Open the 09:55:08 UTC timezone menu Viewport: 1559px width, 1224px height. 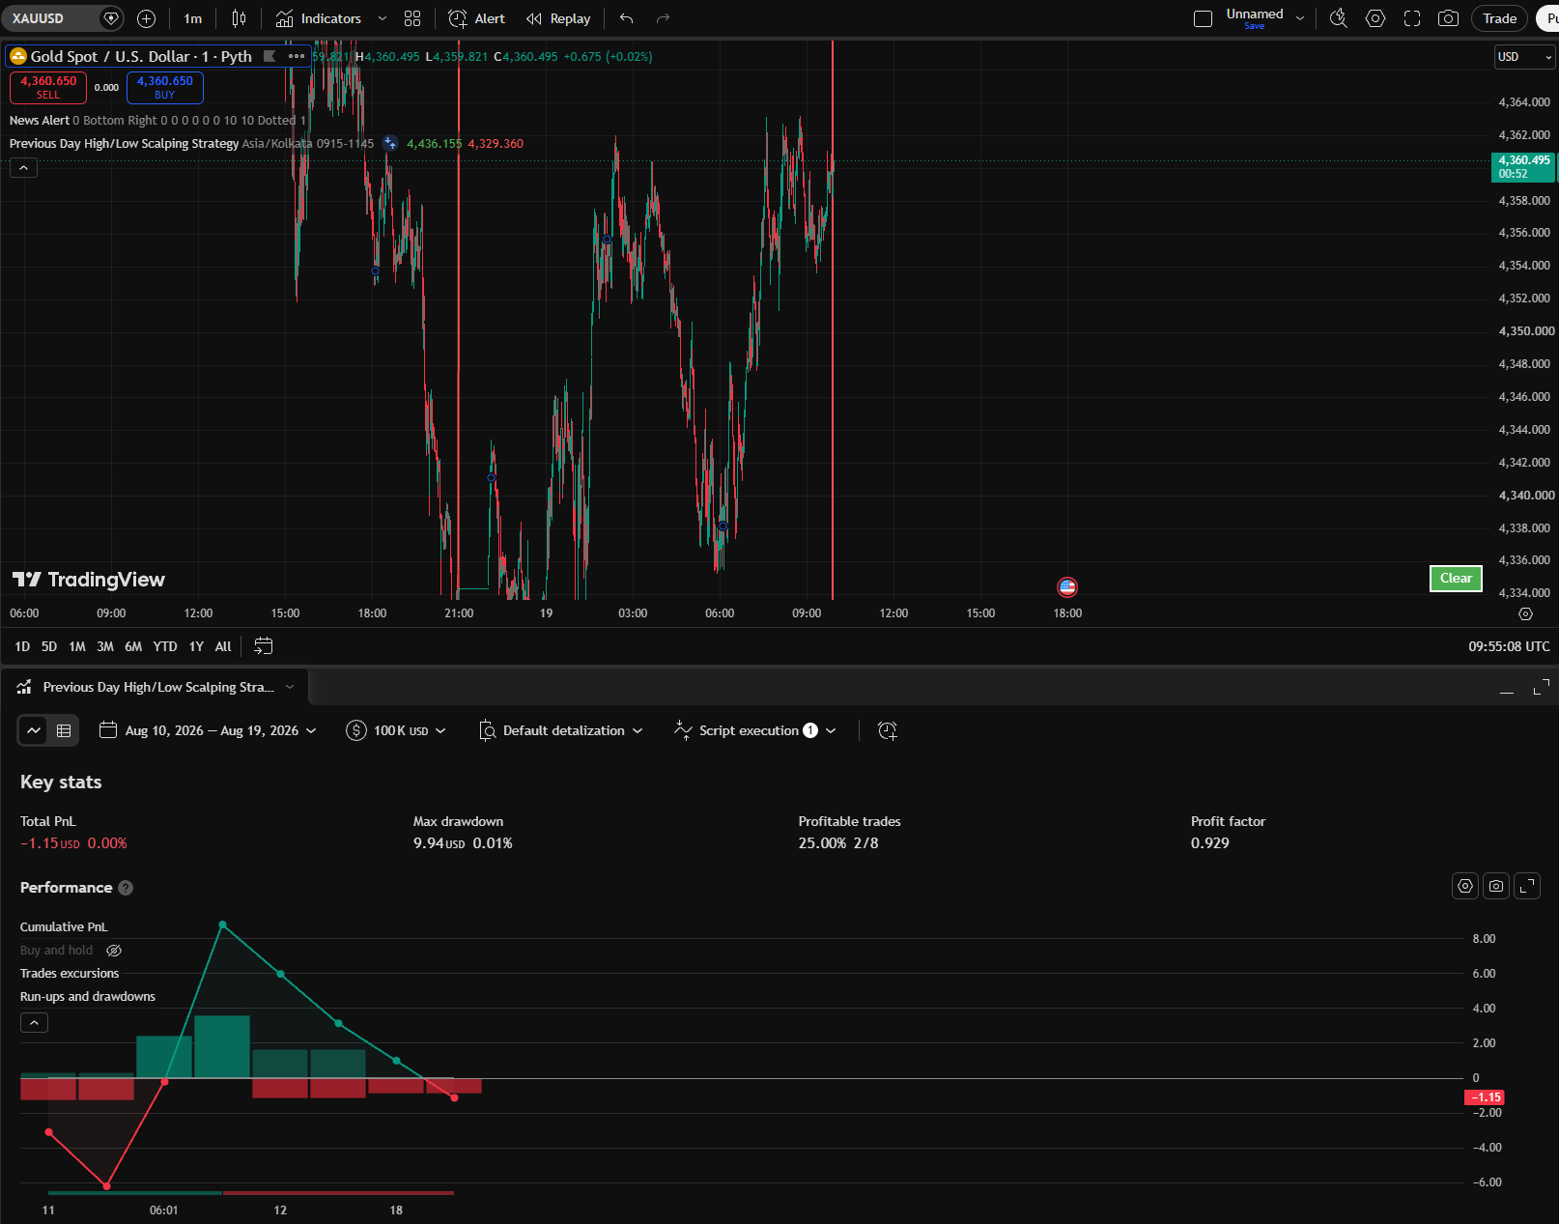click(x=1509, y=646)
